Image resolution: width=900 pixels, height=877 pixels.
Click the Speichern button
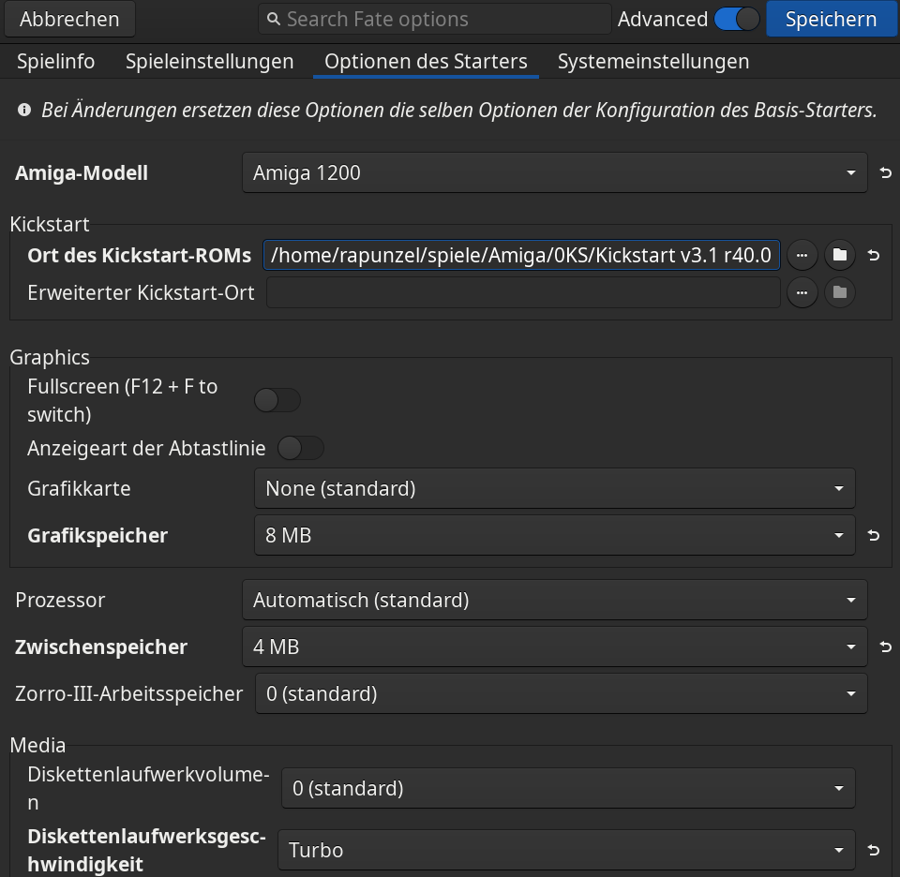tap(831, 19)
